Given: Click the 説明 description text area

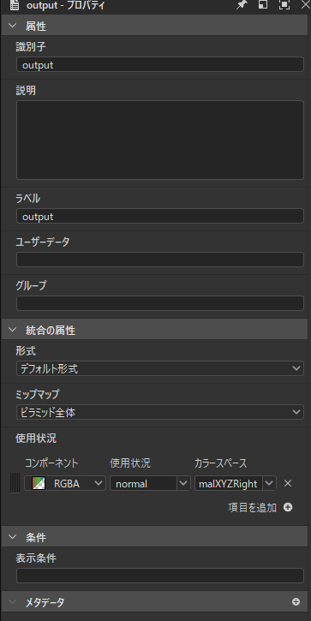Looking at the screenshot, I should tap(160, 140).
